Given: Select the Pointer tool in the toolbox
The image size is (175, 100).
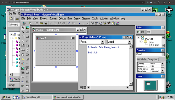Looking at the screenshot, I should (23, 28).
